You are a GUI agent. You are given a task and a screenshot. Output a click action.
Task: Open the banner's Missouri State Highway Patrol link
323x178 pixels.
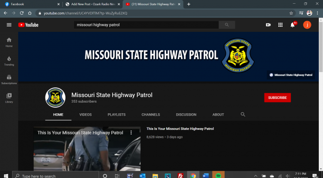[x=291, y=75]
